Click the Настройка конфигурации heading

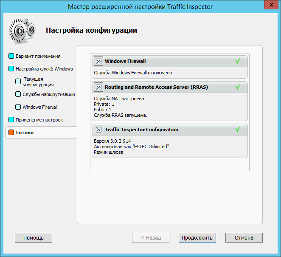pyautogui.click(x=91, y=30)
